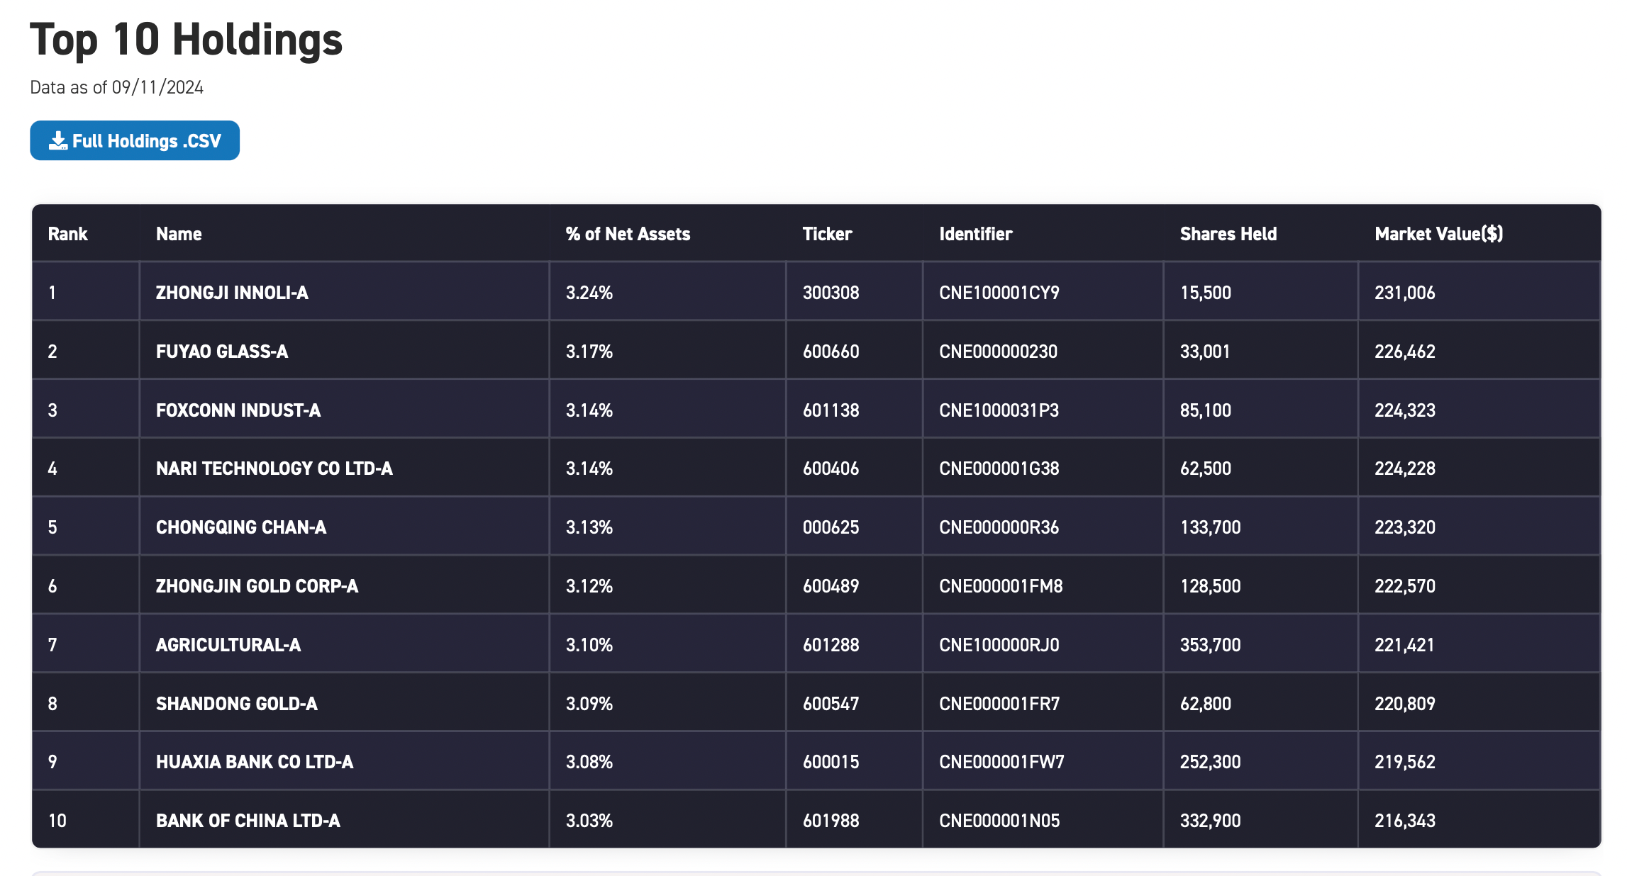Click the download icon on the CSV button
This screenshot has height=876, width=1627.
[57, 140]
